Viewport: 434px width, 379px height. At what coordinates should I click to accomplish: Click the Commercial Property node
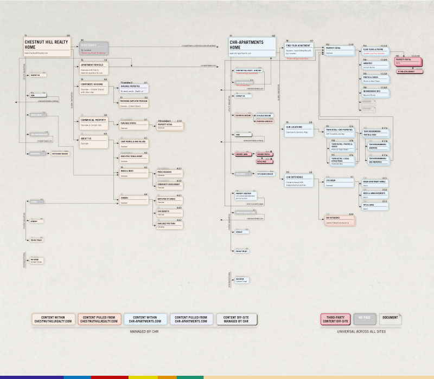tap(94, 123)
